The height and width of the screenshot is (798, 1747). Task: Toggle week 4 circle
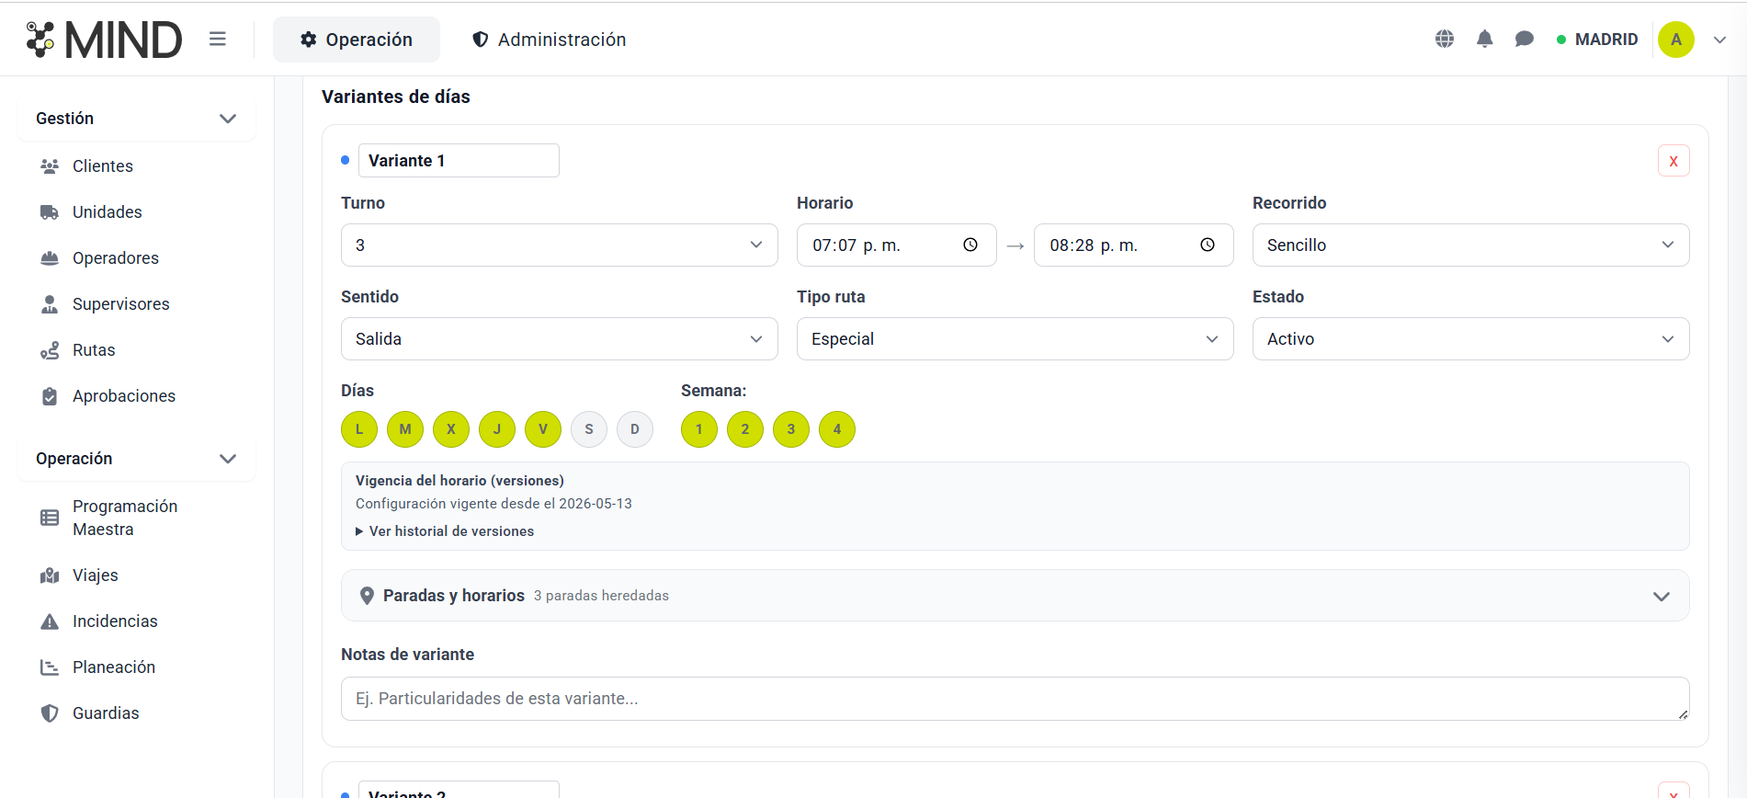837,429
